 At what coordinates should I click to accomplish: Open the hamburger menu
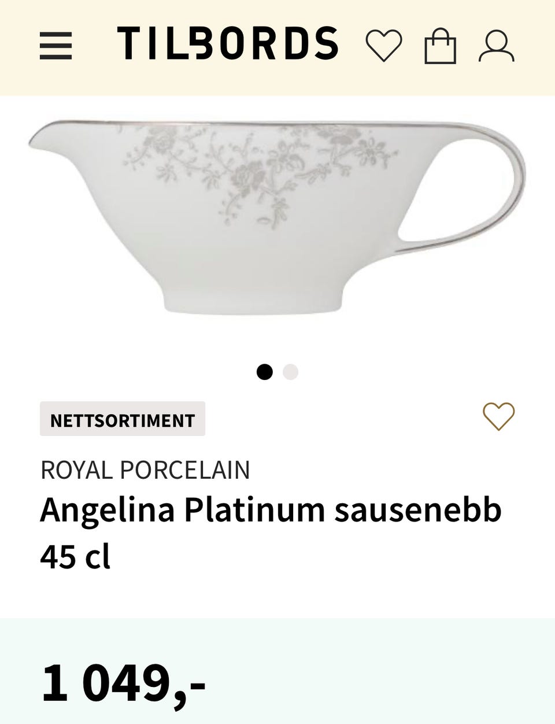(55, 46)
